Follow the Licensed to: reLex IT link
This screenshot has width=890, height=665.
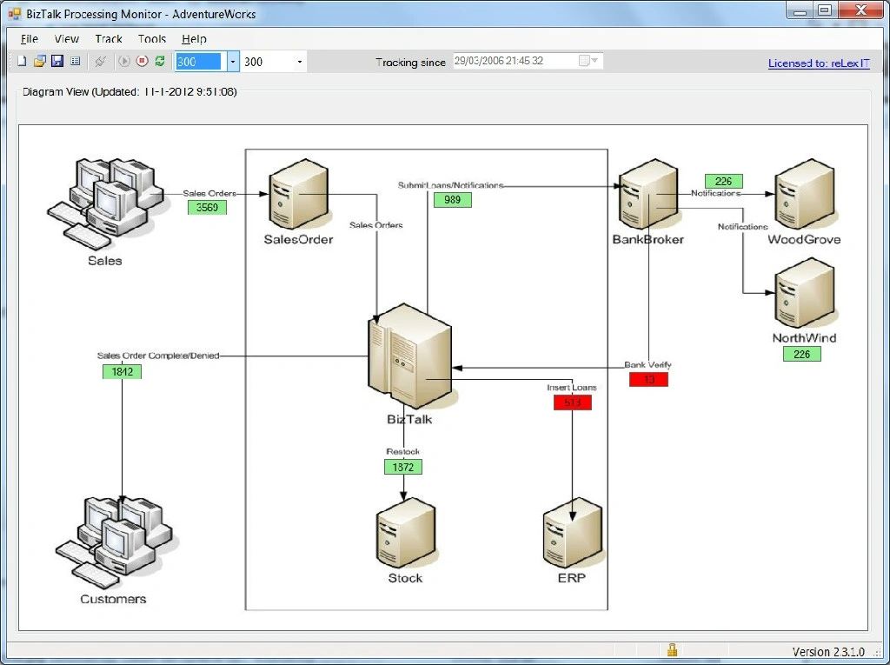pyautogui.click(x=819, y=63)
